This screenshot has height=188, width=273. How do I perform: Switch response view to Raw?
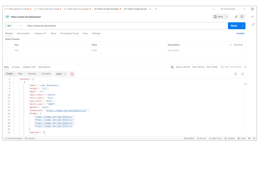point(20,74)
